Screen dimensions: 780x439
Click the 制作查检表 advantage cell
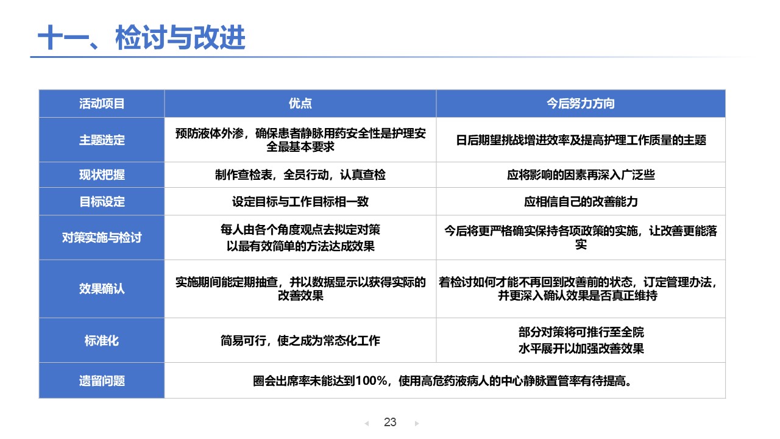tap(300, 175)
